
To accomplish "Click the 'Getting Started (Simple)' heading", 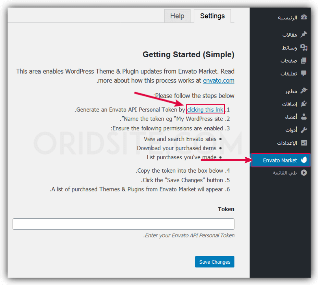I will point(189,54).
